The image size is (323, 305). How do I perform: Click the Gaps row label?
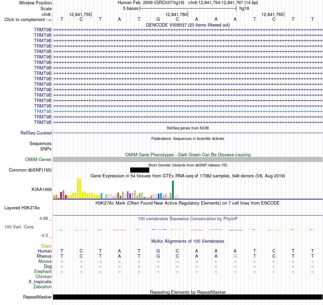(x=46, y=246)
